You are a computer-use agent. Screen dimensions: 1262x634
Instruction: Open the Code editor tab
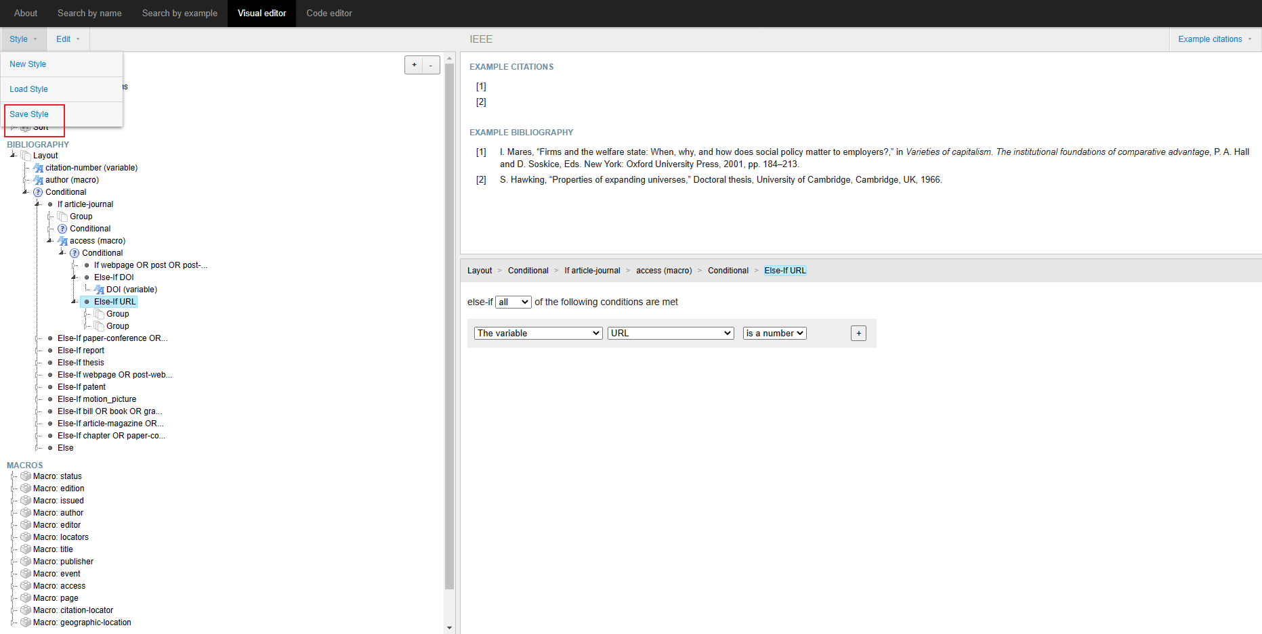[x=329, y=13]
